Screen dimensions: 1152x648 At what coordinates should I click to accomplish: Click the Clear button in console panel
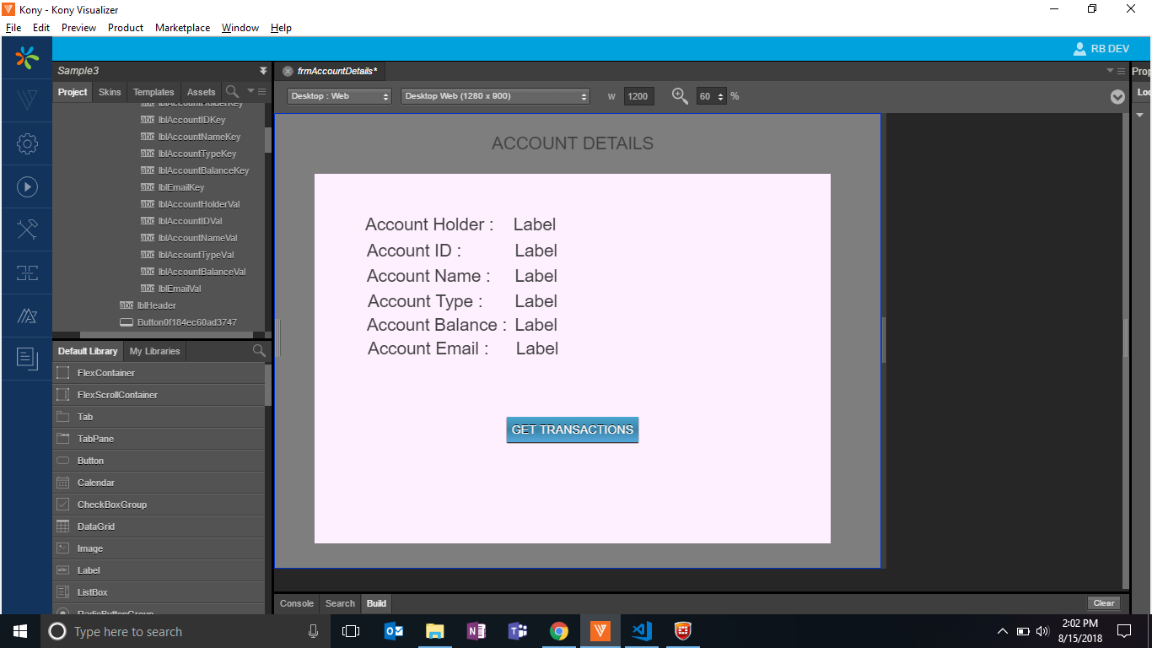pyautogui.click(x=1104, y=603)
